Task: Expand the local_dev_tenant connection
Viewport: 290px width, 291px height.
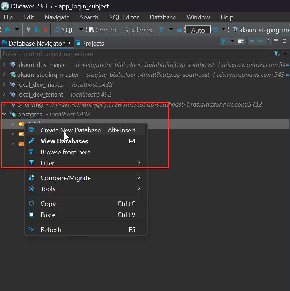Action: (4, 94)
